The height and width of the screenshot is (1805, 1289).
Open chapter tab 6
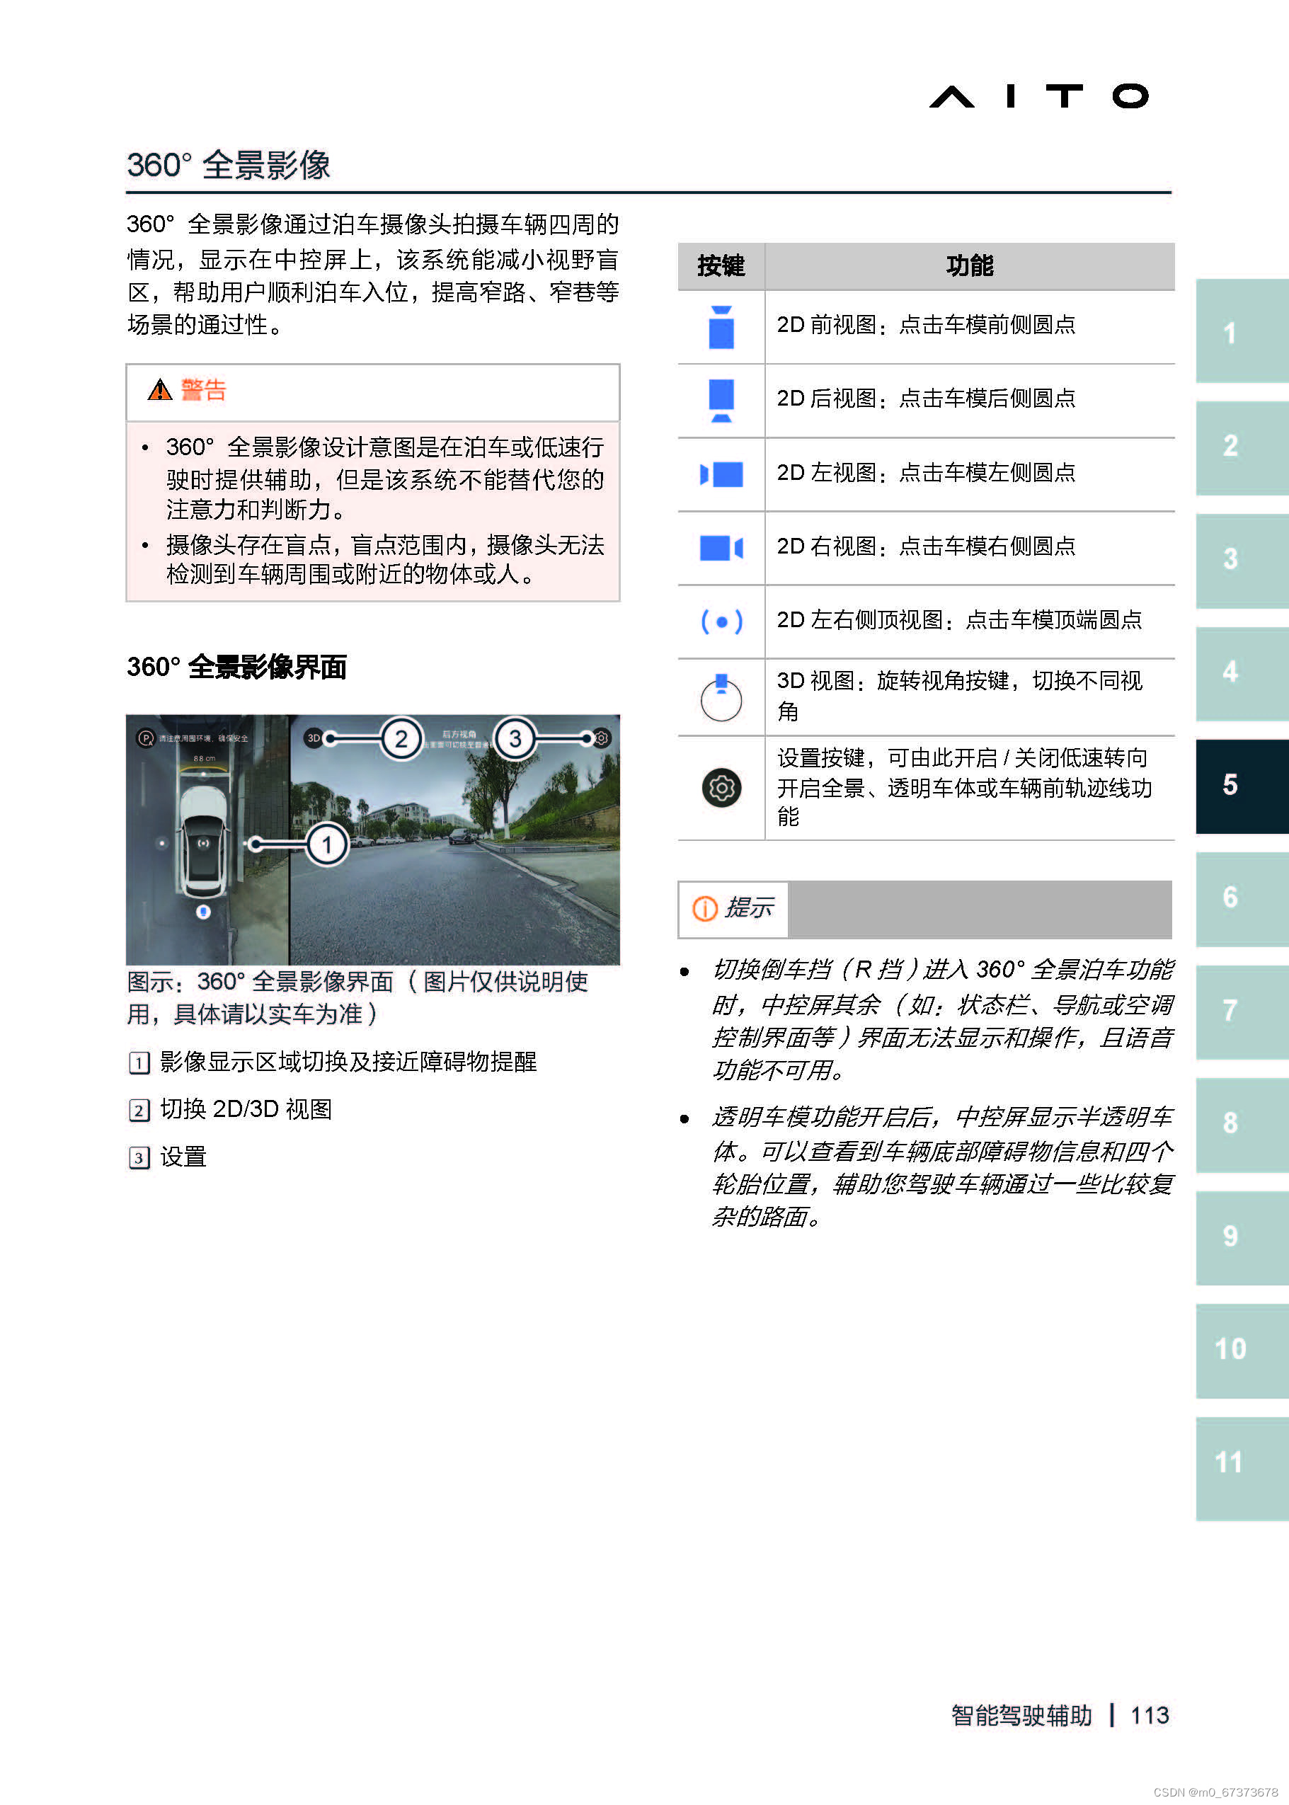pyautogui.click(x=1242, y=898)
